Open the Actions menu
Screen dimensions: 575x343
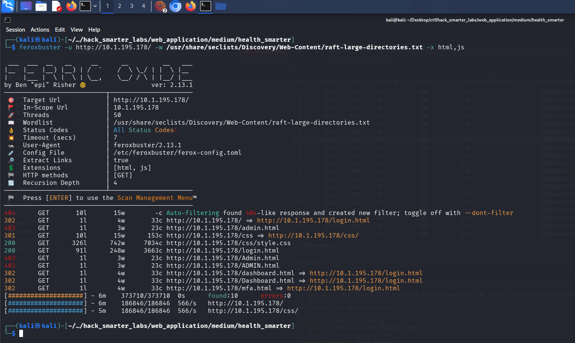tap(40, 30)
